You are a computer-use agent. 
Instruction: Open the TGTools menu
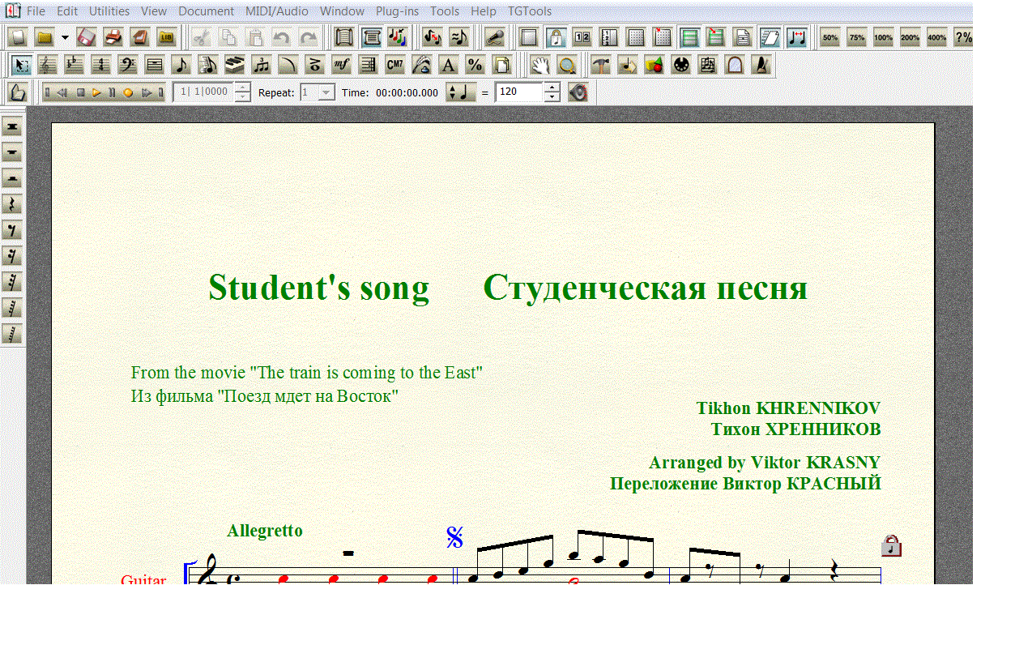point(530,11)
